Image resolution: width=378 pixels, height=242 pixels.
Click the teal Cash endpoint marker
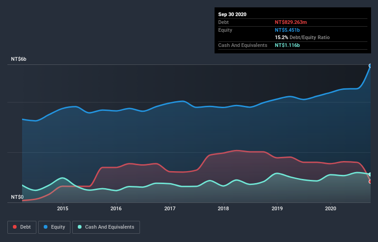tap(370, 174)
